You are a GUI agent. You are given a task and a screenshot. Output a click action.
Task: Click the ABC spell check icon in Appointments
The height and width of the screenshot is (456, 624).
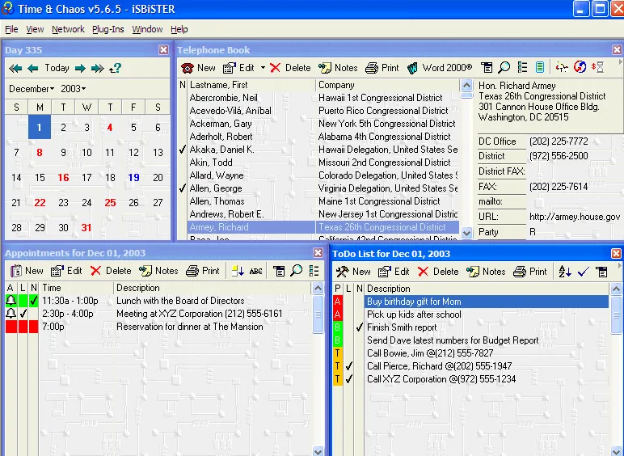255,272
